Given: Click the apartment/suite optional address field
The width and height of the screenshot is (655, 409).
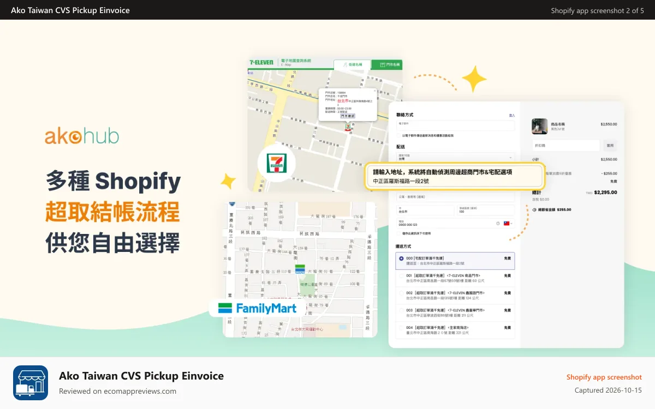Looking at the screenshot, I should (x=455, y=197).
